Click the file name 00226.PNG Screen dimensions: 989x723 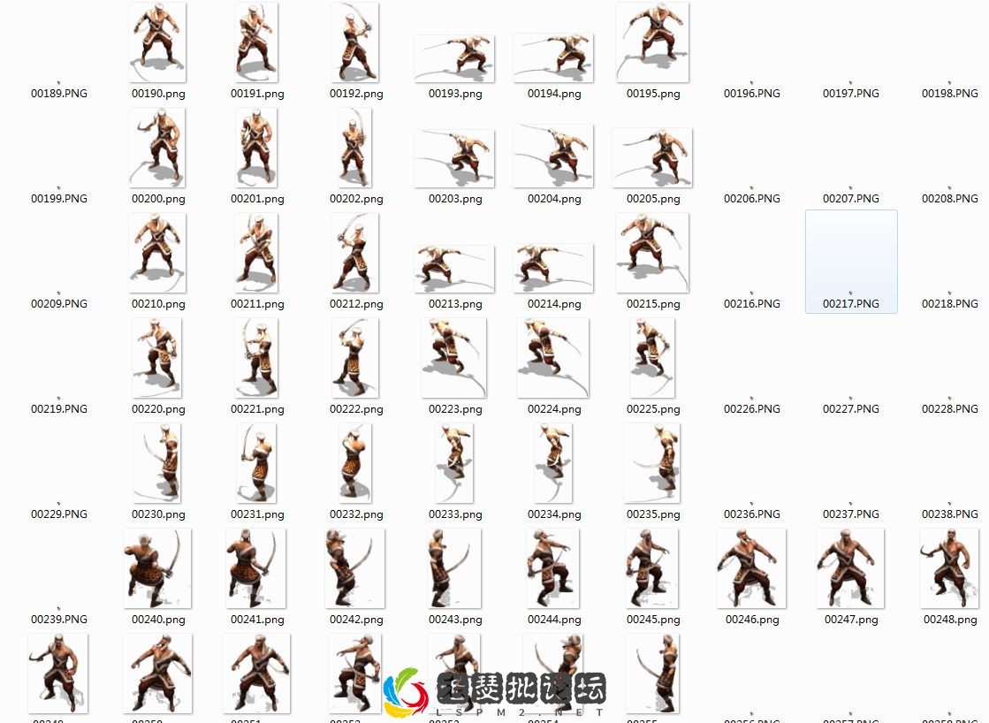click(752, 409)
